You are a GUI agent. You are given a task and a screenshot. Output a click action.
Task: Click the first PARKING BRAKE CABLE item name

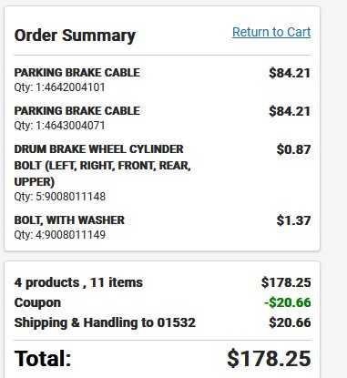point(77,73)
